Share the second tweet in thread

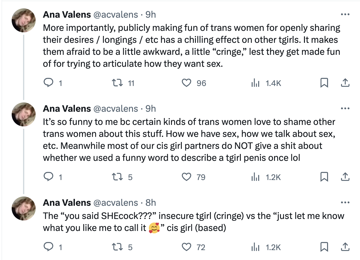click(x=345, y=177)
